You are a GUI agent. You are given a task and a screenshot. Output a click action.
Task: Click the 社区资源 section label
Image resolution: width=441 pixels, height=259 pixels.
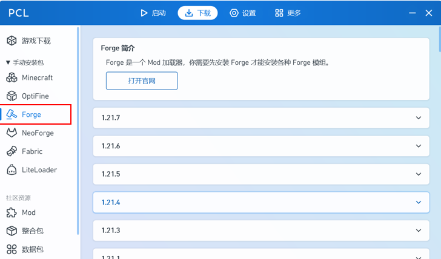click(18, 198)
